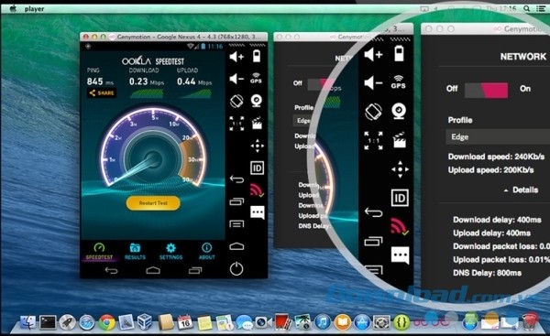Open the webcam widget in Nexus 4 window toolbar
Viewport: 550px width, 336px height.
click(x=257, y=101)
